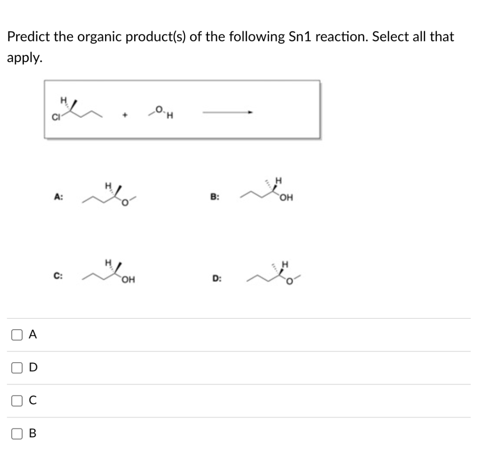Check the answer checkbox labeled B

17,433
